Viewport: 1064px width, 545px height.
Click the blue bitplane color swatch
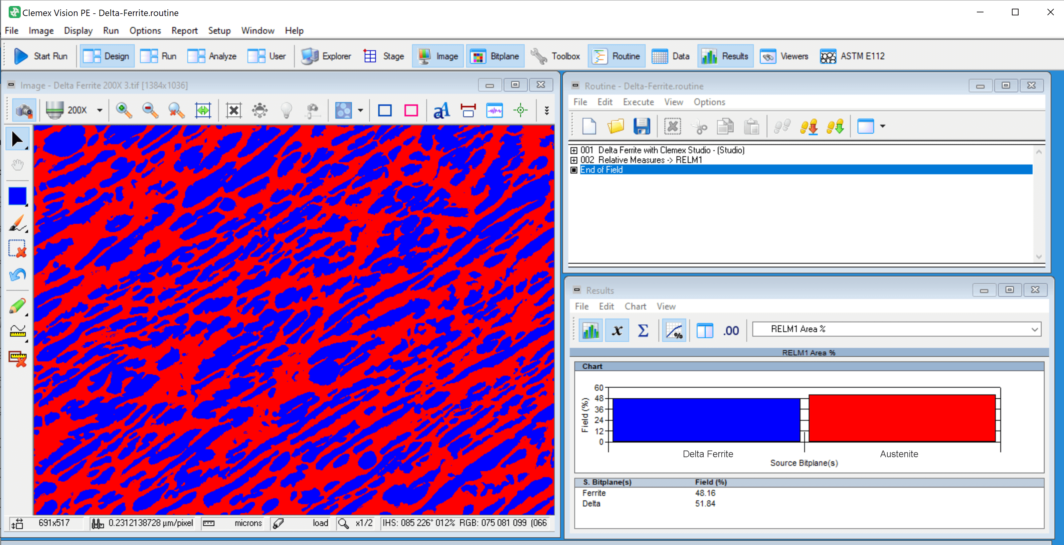pyautogui.click(x=17, y=196)
